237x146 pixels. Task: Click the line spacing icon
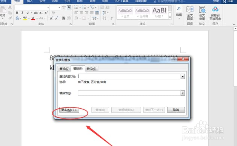click(104, 13)
